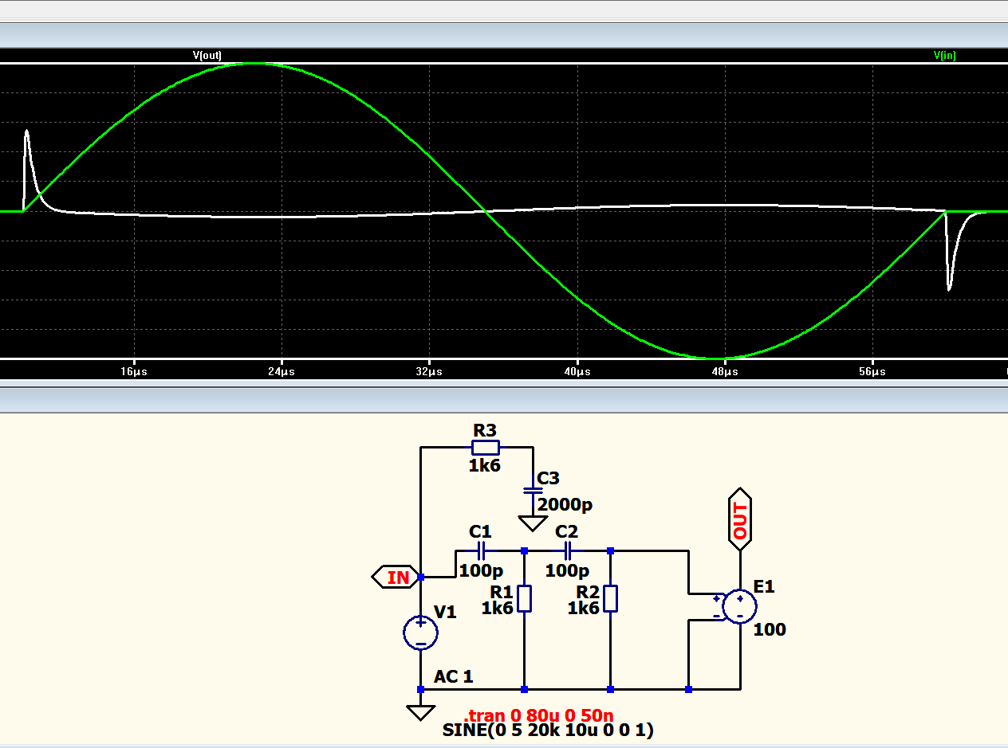Screen dimensions: 1008x748
Task: Click the C3 capacitor symbol
Action: 531,491
